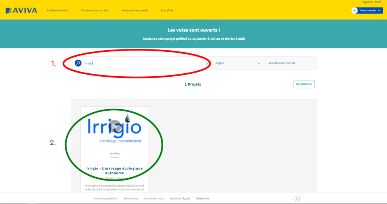The height and width of the screenshot is (204, 387).
Task: Click the Cagnotte thumbs-up icon
Action: point(380,2)
